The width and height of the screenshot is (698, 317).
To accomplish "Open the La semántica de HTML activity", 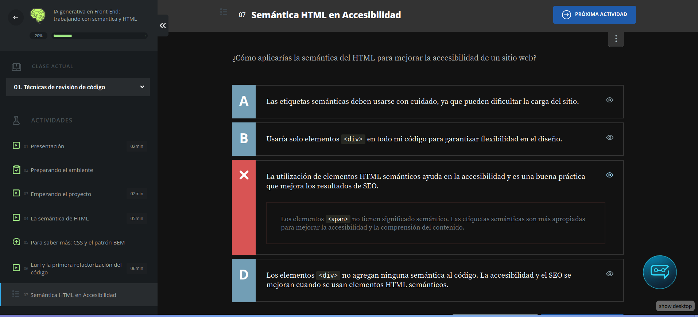I will tap(80, 218).
